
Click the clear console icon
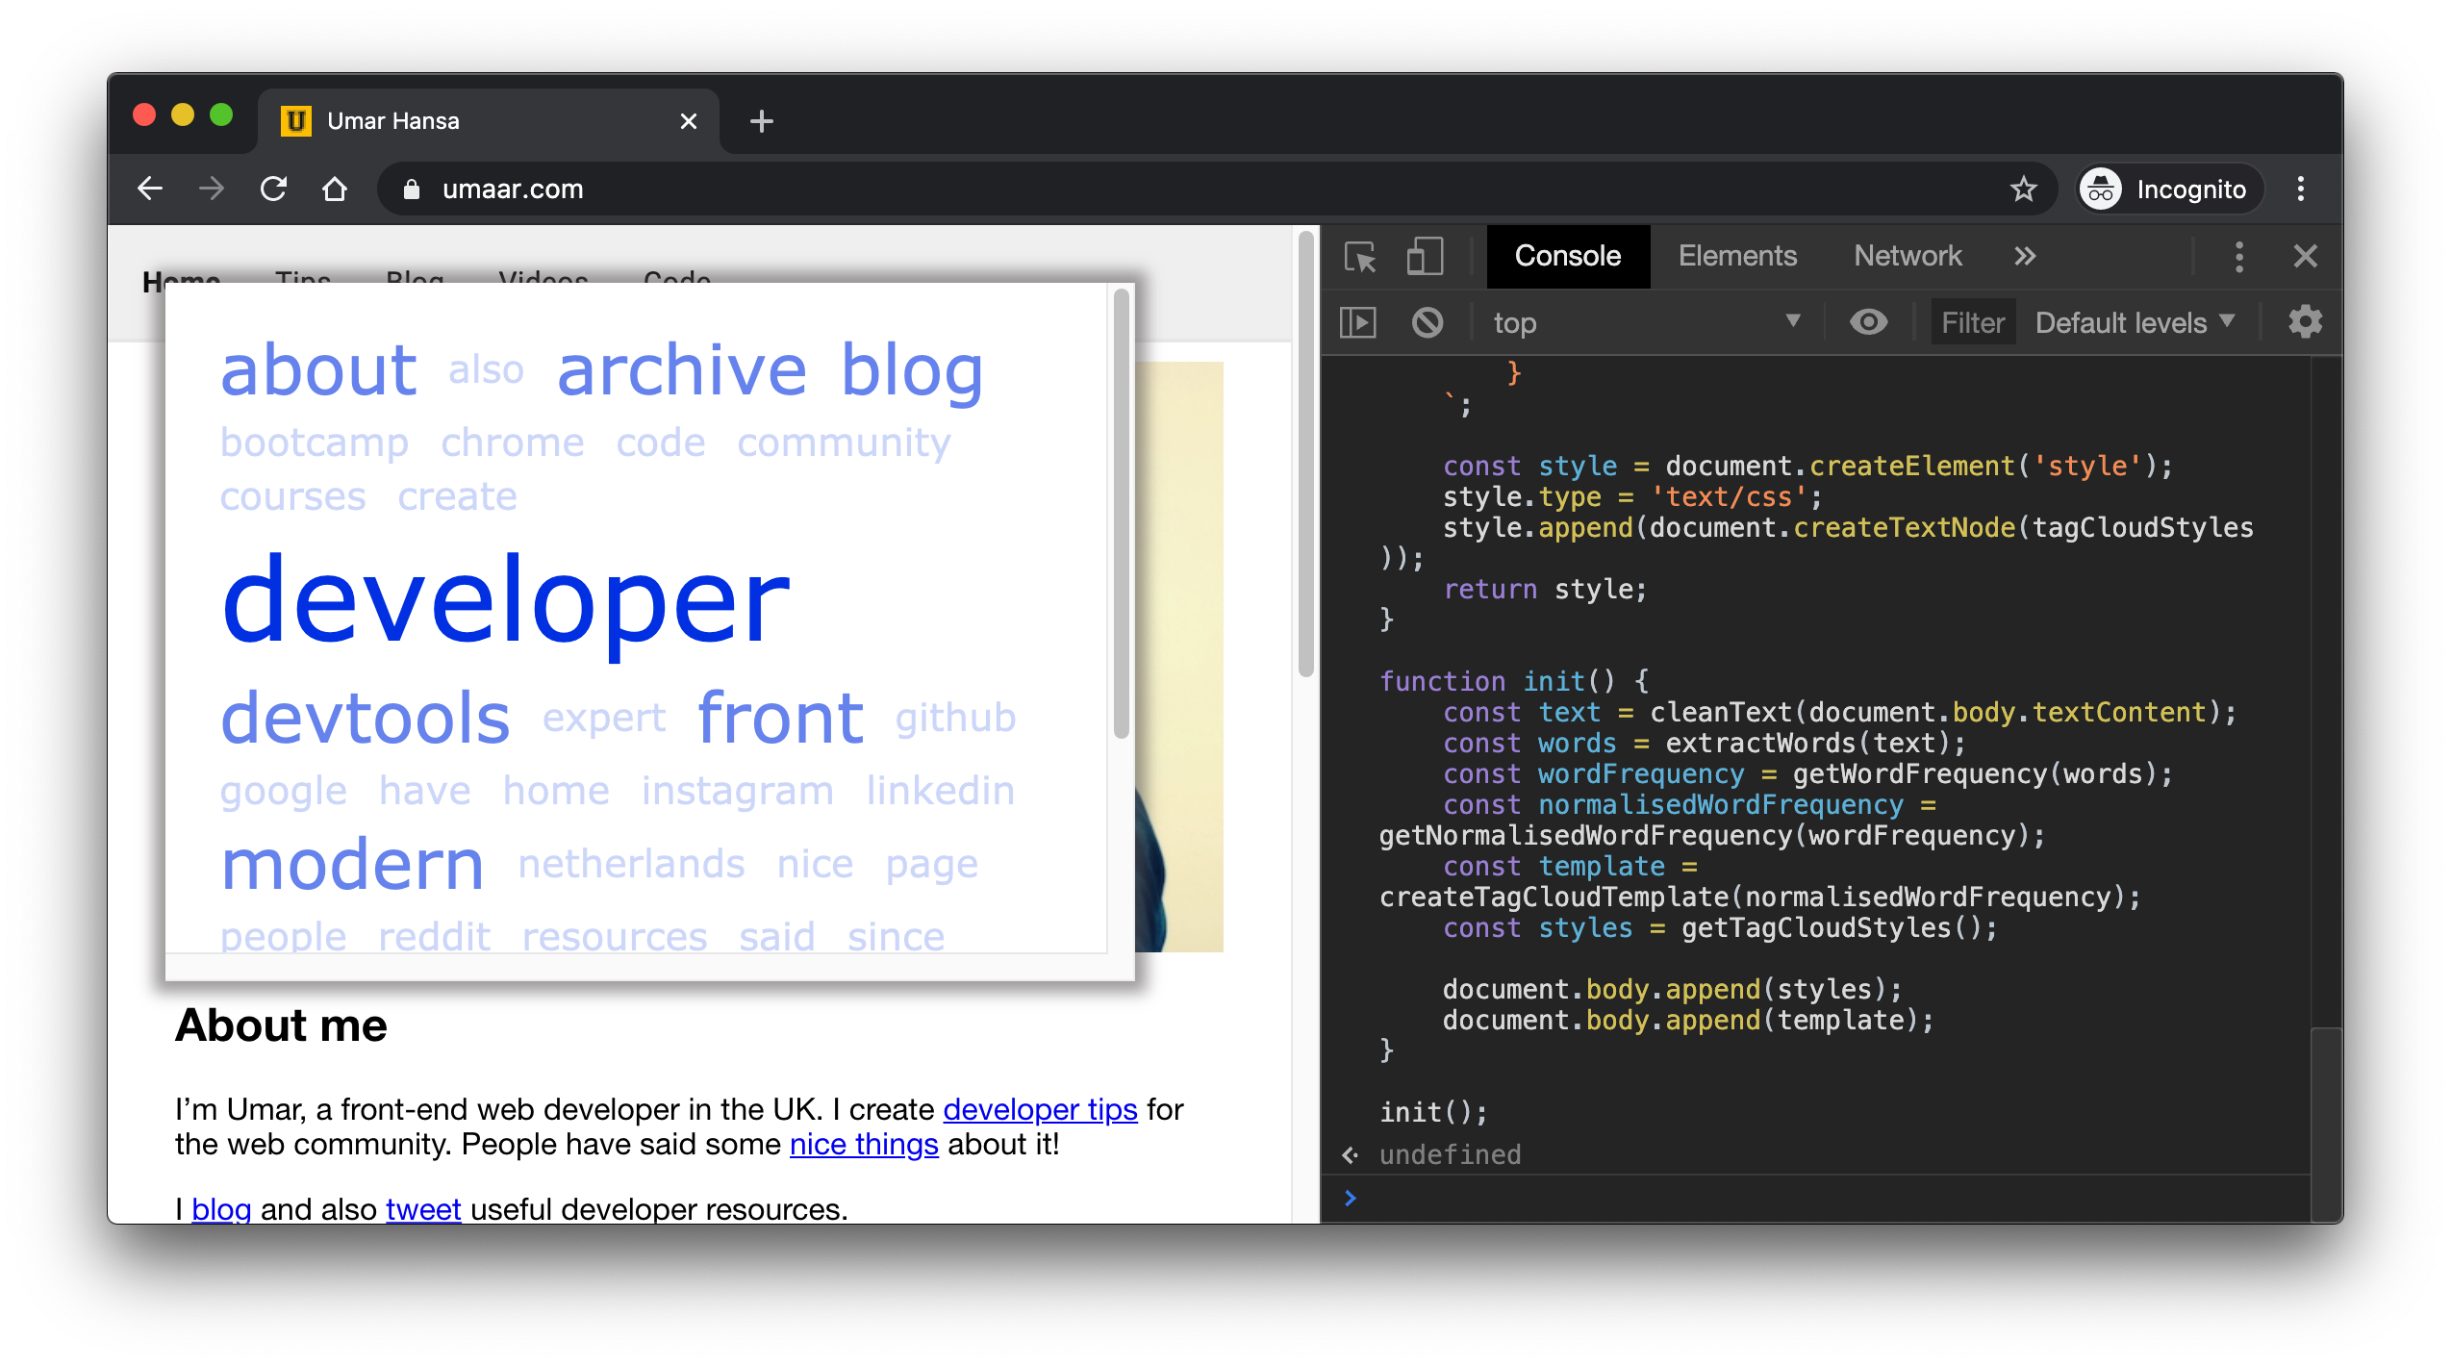[1425, 321]
